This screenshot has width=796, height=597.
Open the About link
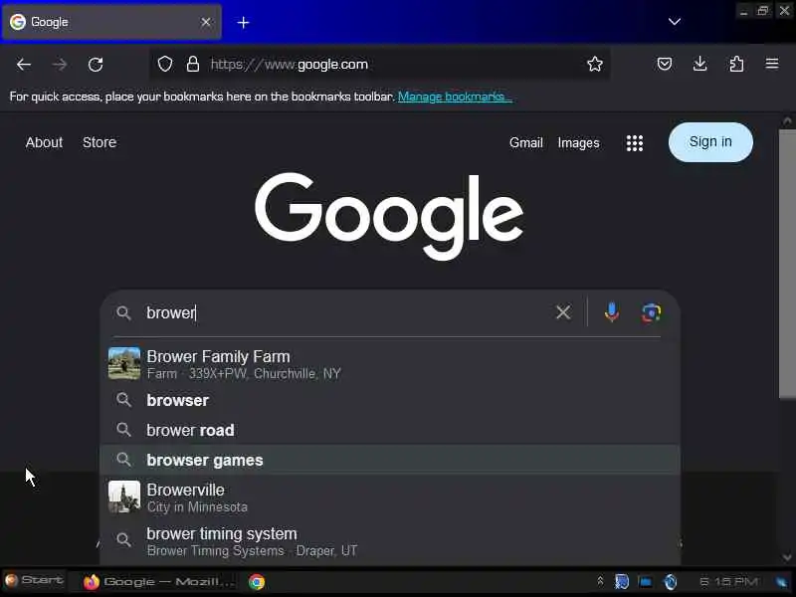(44, 142)
